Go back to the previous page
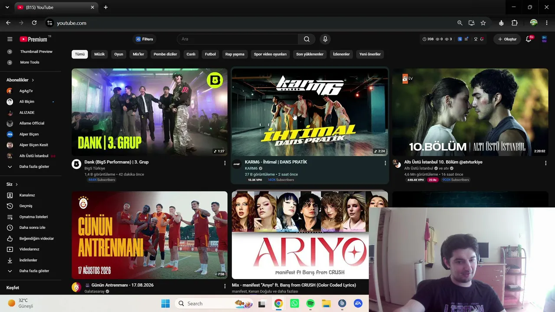This screenshot has width=555, height=312. 8,23
